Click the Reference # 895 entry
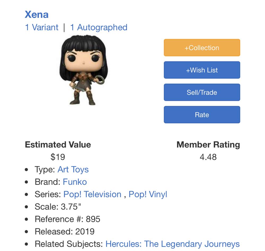Image resolution: width=265 pixels, height=251 pixels. pos(61,219)
